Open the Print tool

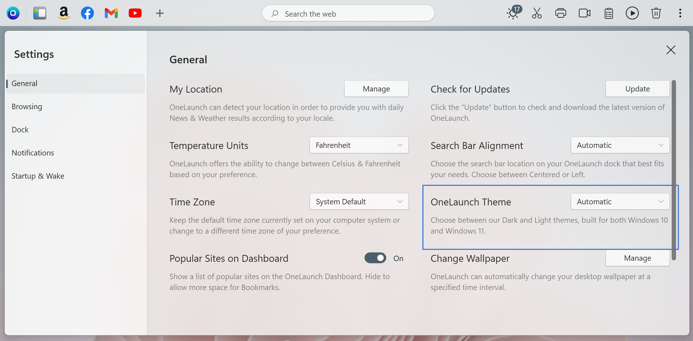click(560, 13)
